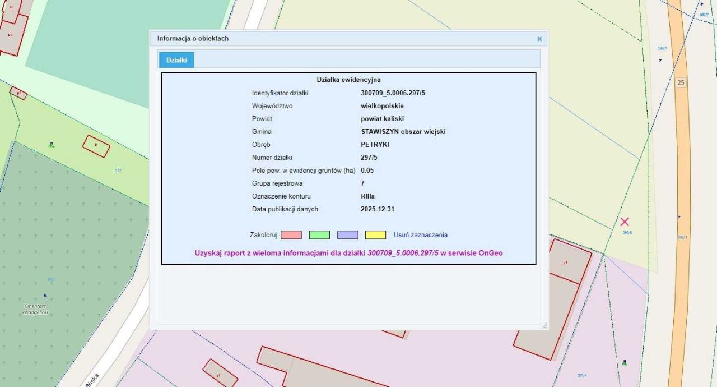Color the parcel with the red swatch
The height and width of the screenshot is (387, 717).
(x=291, y=235)
